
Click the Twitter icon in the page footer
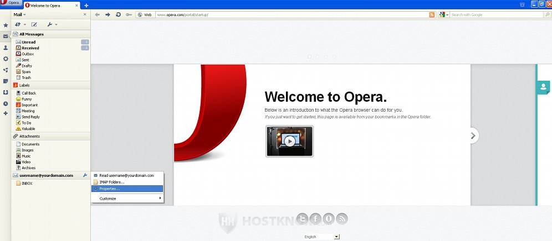[303, 219]
